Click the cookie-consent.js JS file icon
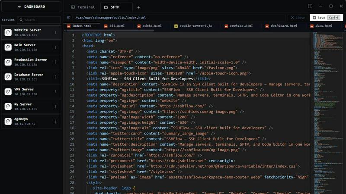The width and height of the screenshot is (346, 194). pyautogui.click(x=176, y=26)
